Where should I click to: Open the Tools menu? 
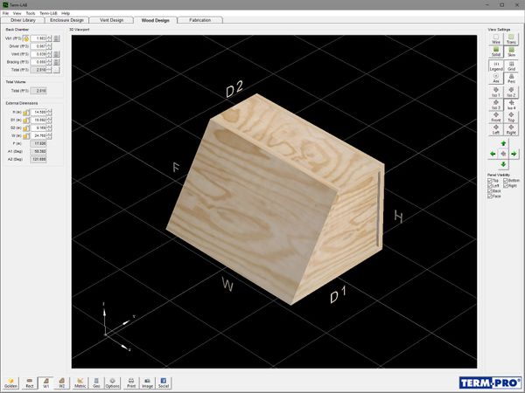[x=31, y=13]
